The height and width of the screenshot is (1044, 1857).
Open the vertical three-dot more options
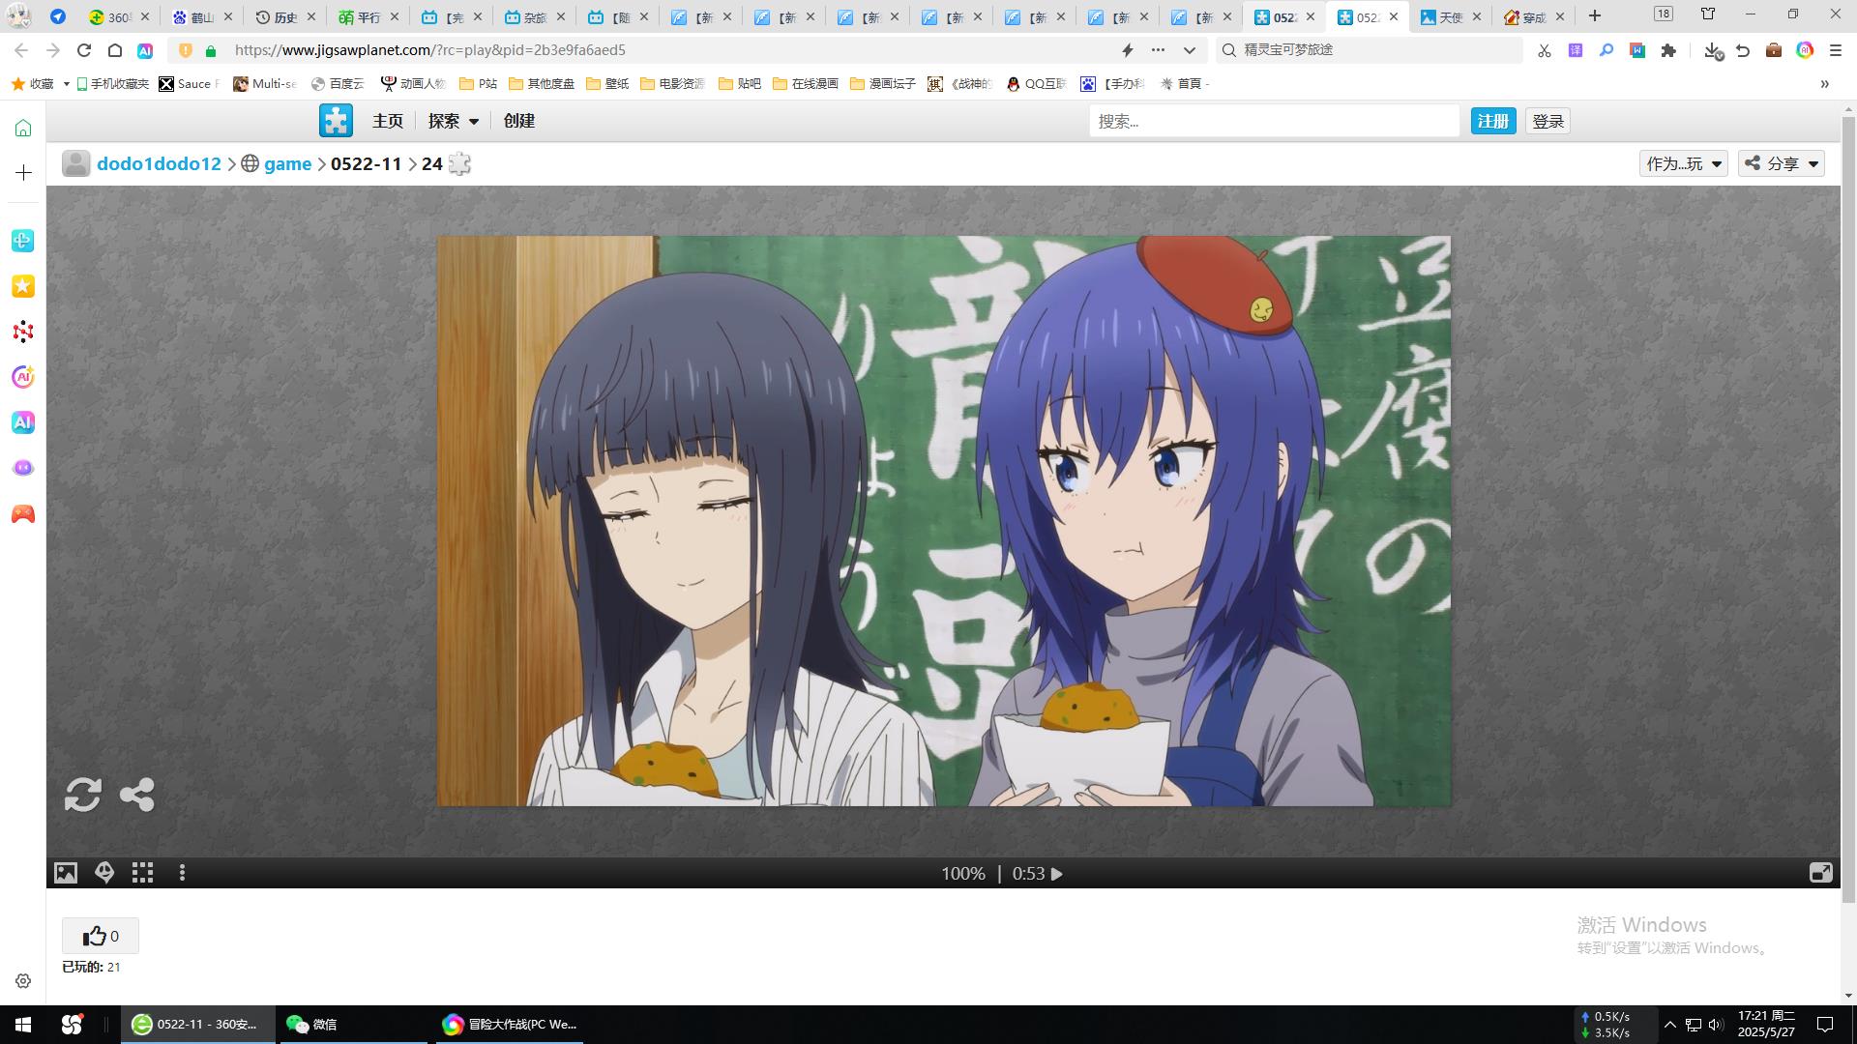pos(182,873)
